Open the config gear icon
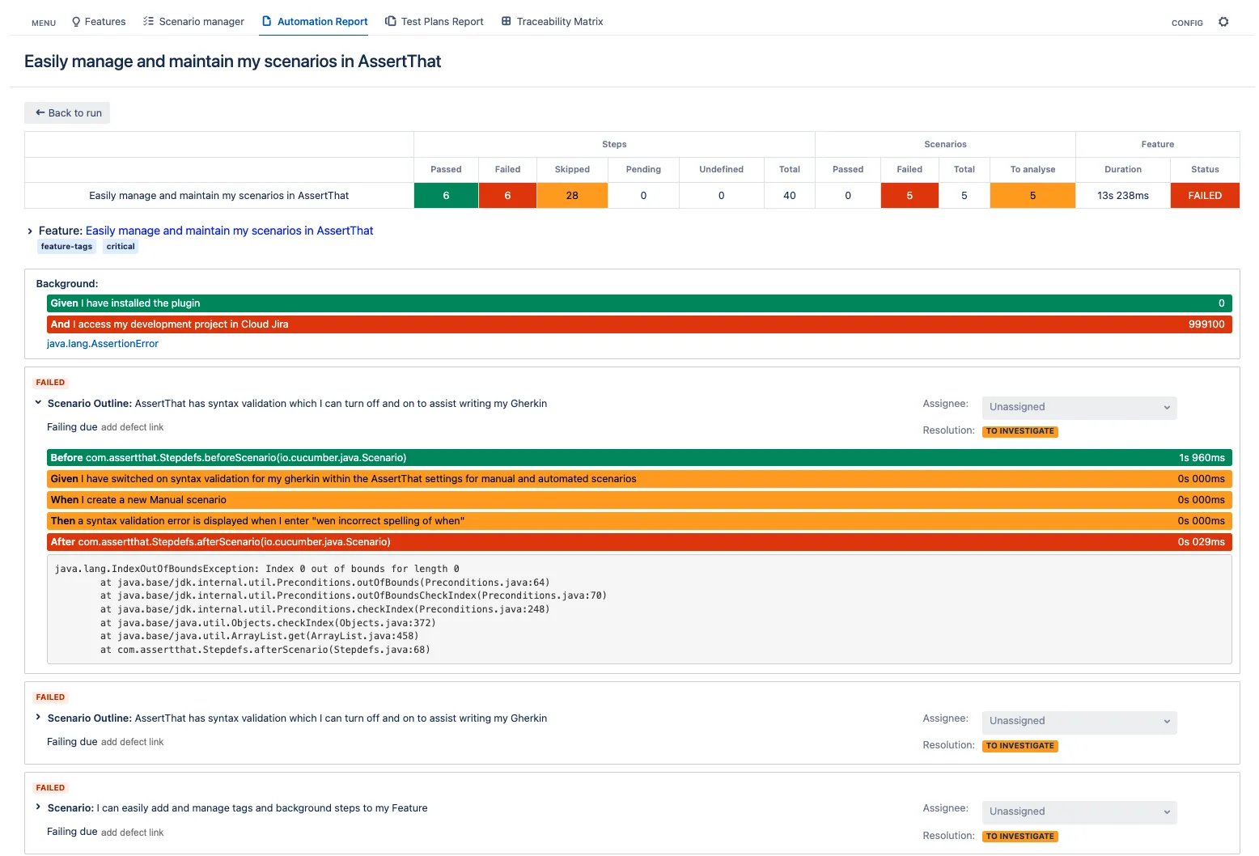 pyautogui.click(x=1223, y=22)
